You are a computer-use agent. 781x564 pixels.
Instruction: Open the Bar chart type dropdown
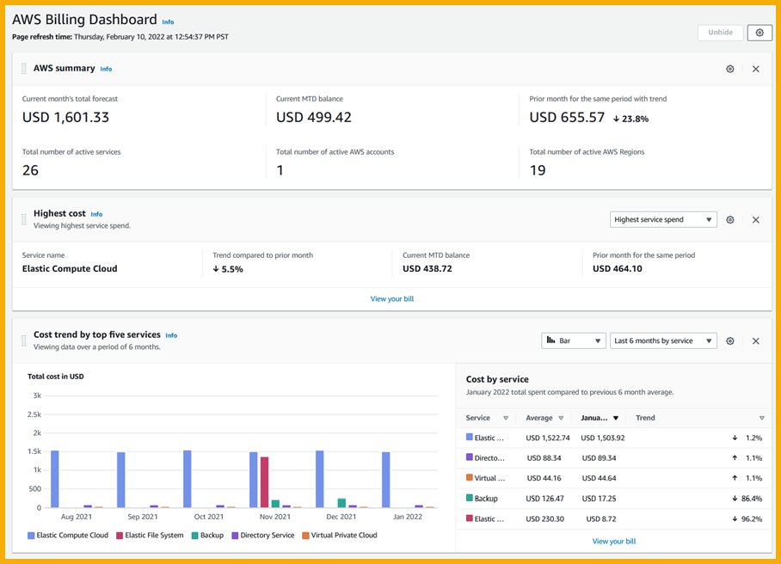point(574,340)
